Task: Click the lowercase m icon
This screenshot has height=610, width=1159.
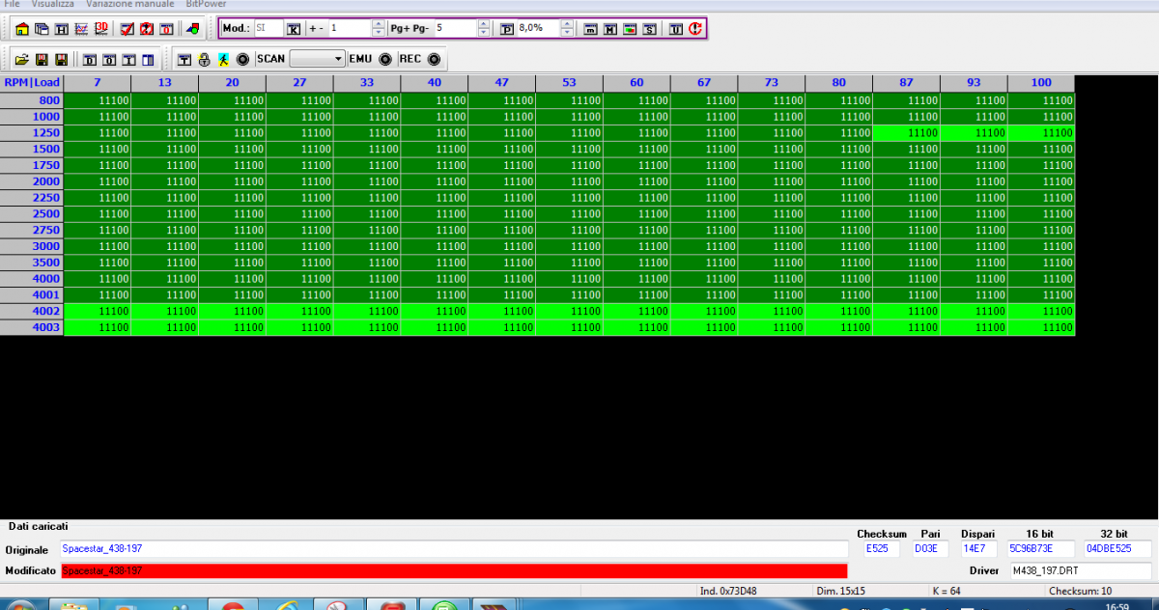Action: click(x=590, y=29)
